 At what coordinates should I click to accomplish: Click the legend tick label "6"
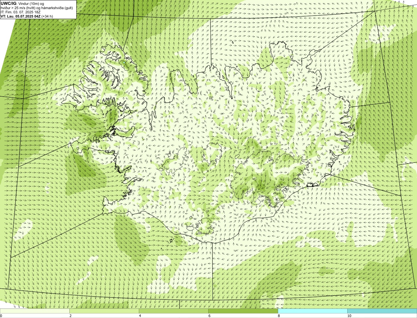(x=209, y=316)
